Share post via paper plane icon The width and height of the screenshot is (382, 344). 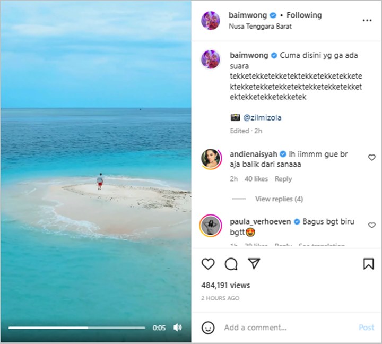[254, 264]
